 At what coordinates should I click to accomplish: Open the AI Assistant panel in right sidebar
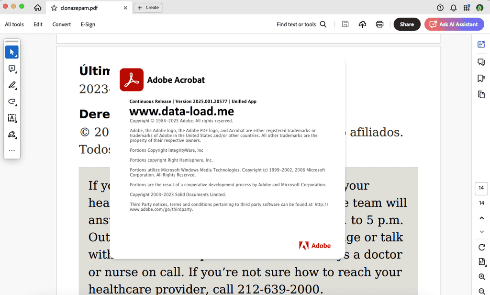(x=481, y=44)
